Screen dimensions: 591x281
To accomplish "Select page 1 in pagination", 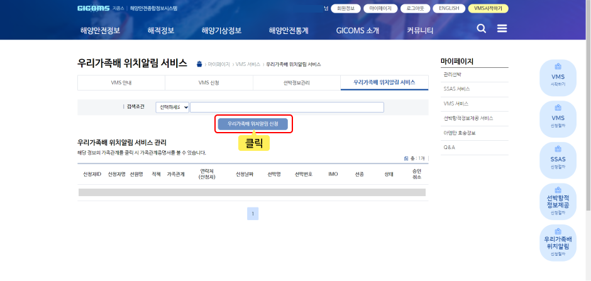I will (253, 214).
